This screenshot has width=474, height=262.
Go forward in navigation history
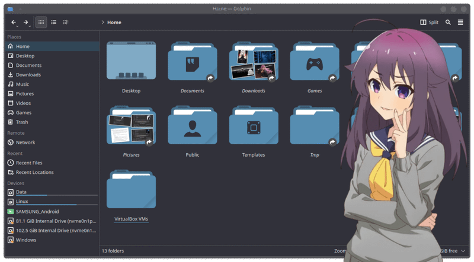25,22
